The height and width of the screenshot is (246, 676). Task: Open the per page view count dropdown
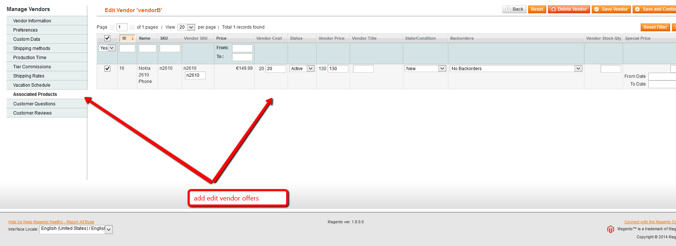click(x=186, y=27)
